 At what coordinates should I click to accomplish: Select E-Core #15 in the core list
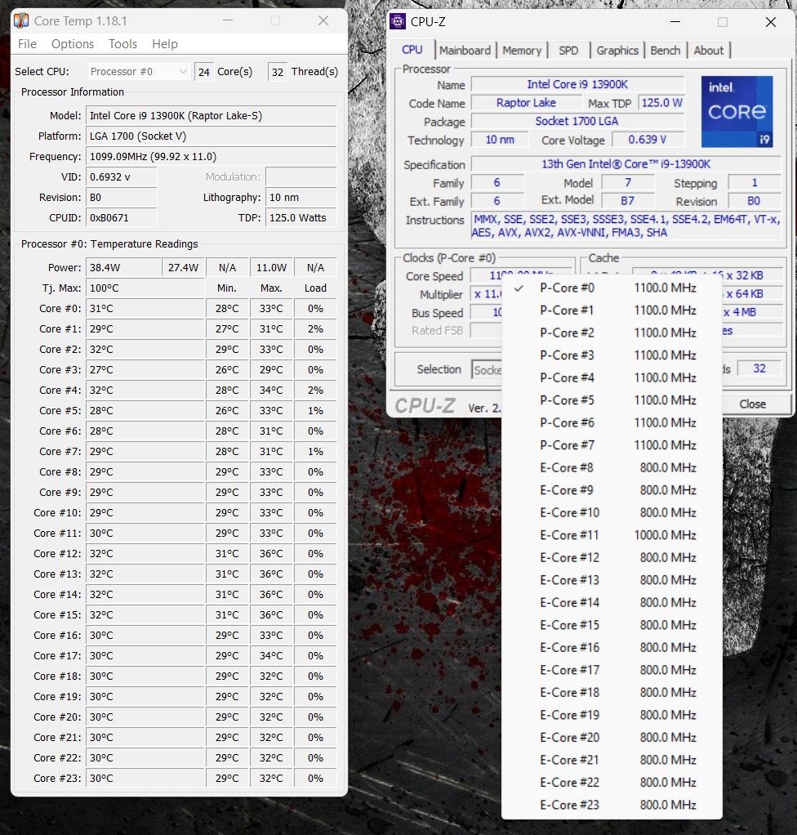click(x=612, y=625)
